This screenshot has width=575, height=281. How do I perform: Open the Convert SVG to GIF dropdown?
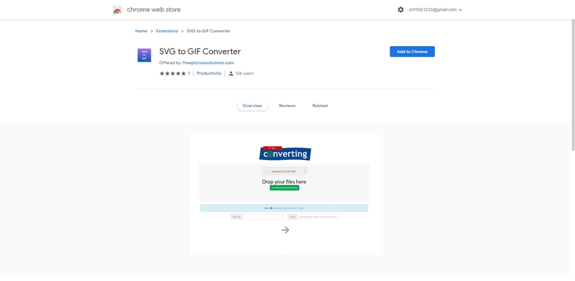284,171
